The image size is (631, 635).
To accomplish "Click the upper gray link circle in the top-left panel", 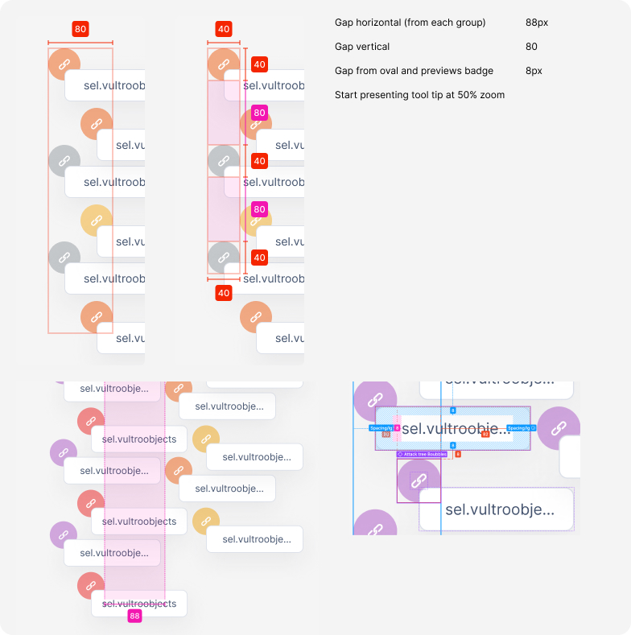I will [64, 161].
